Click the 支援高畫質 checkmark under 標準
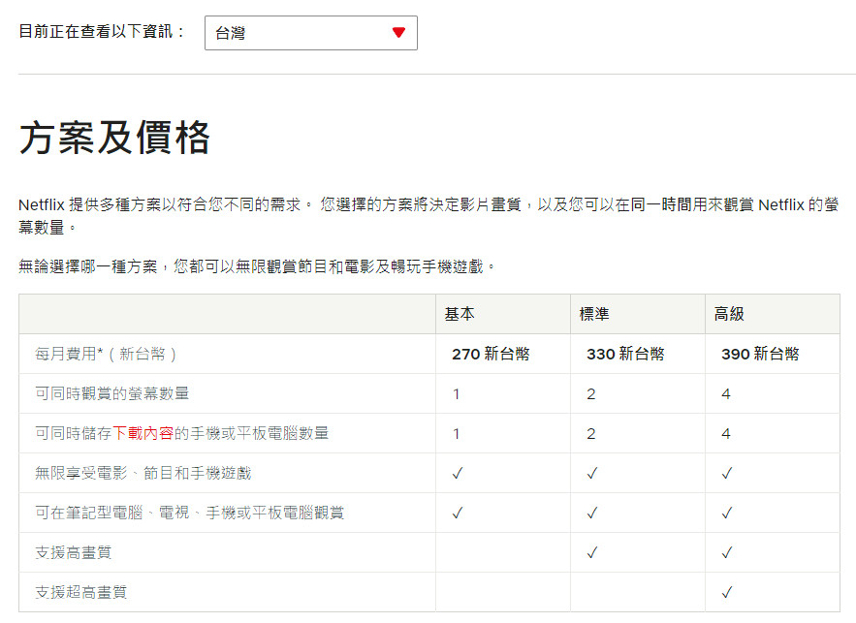The image size is (856, 623). click(x=592, y=552)
